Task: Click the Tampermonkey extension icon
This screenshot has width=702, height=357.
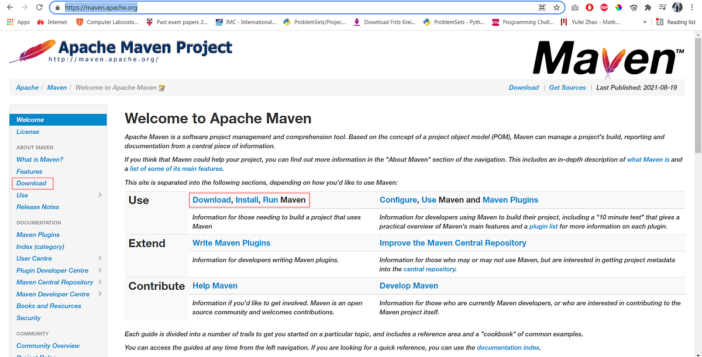Action: pos(633,8)
